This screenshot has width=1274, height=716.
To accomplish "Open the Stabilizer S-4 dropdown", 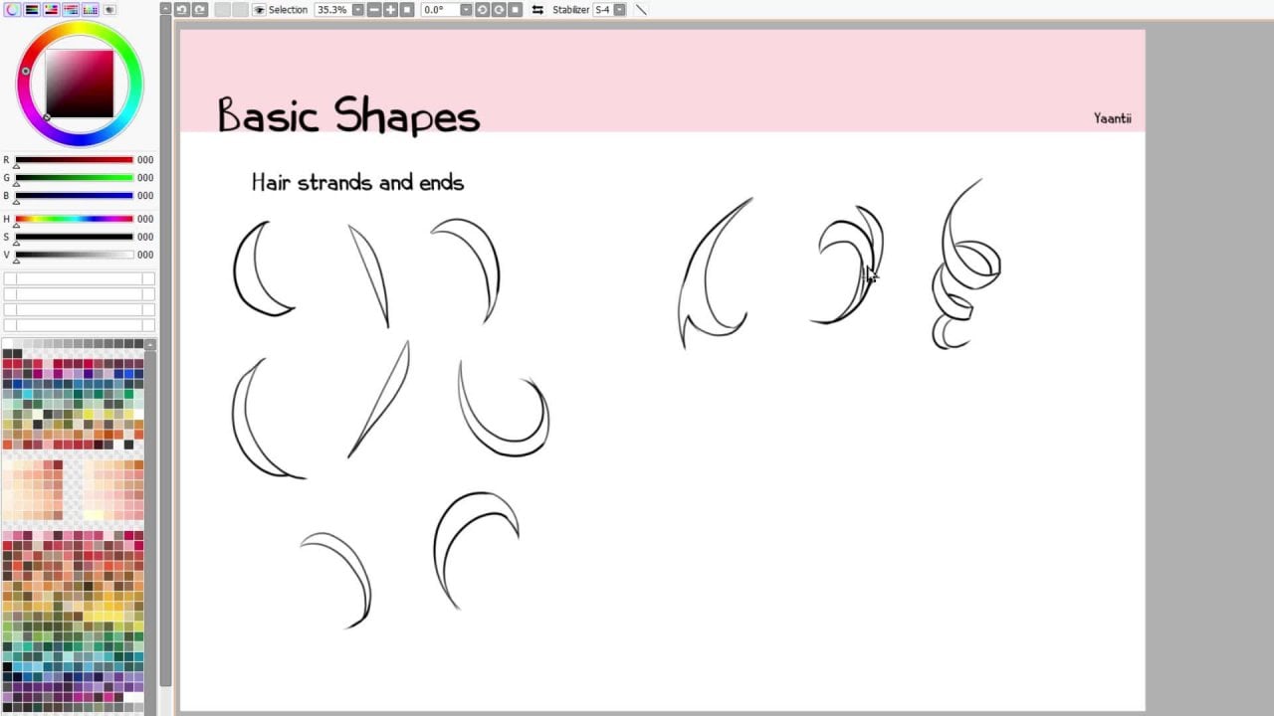I will pos(620,10).
